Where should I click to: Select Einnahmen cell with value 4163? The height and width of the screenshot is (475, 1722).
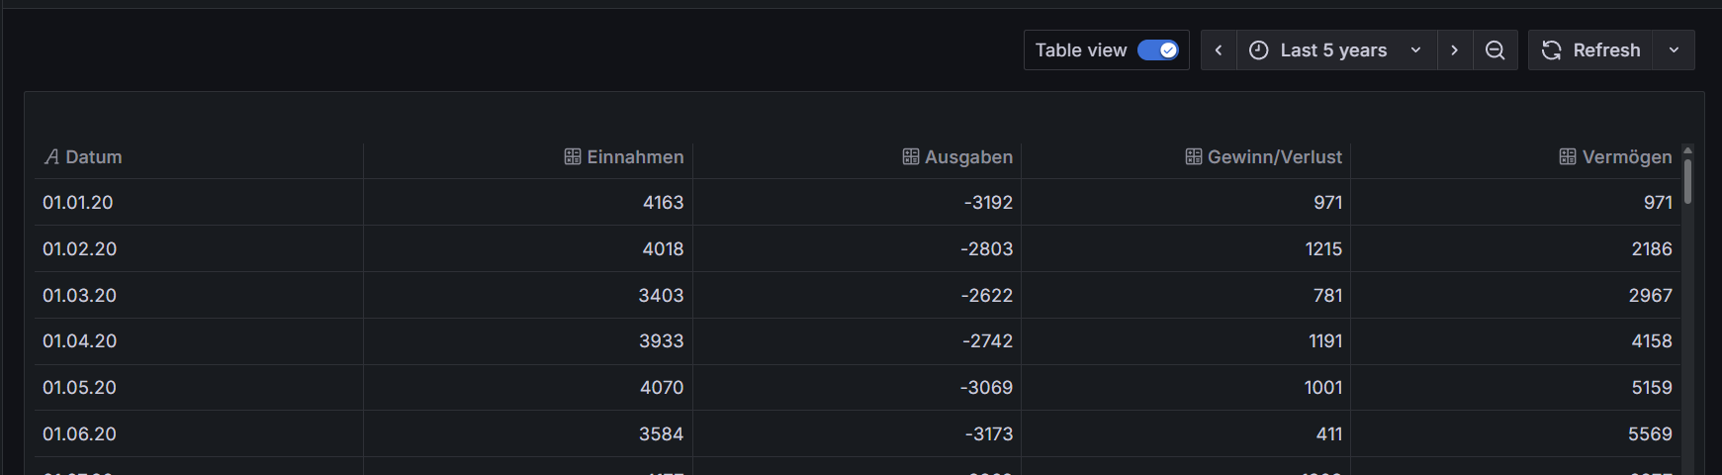[663, 203]
